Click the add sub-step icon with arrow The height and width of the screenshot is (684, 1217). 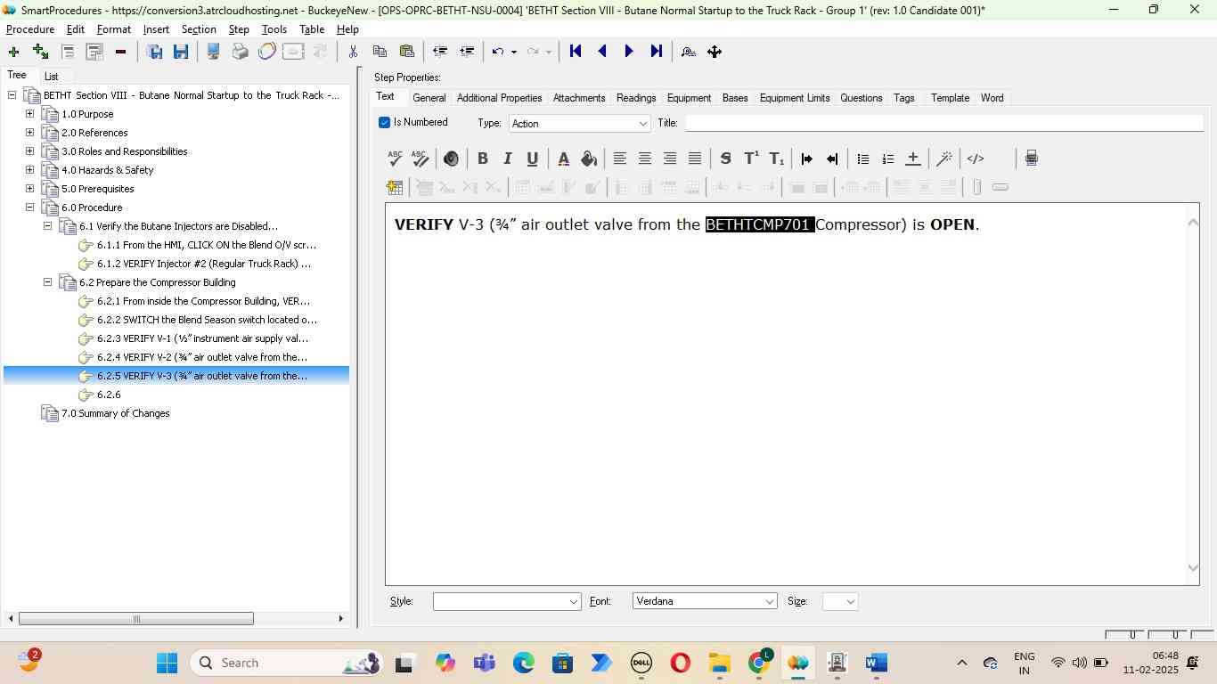[x=40, y=52]
